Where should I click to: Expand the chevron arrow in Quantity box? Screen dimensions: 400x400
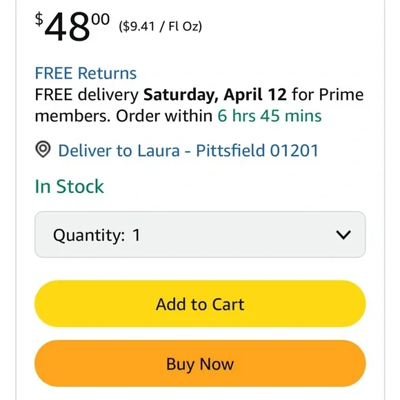coord(343,235)
